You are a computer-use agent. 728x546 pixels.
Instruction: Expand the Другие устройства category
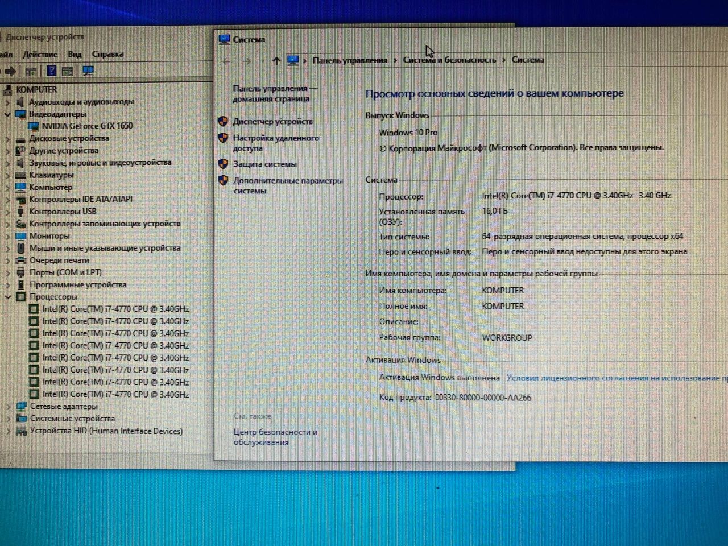click(x=8, y=151)
